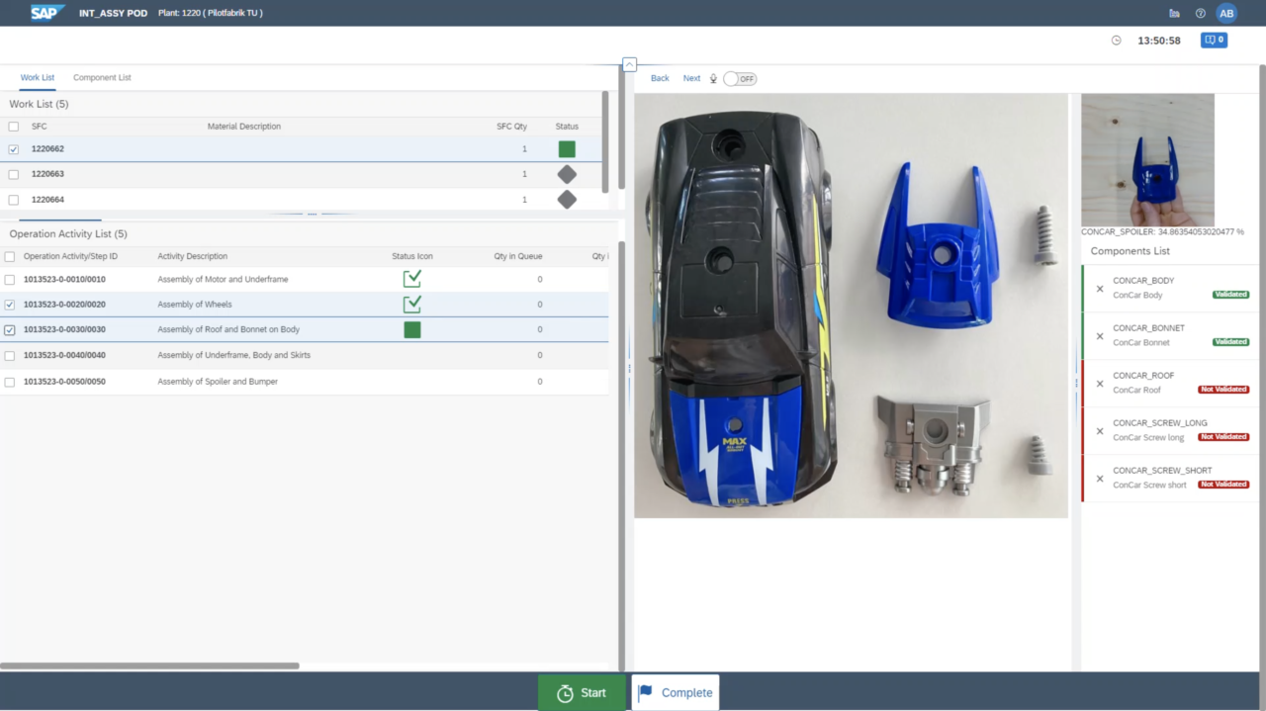The width and height of the screenshot is (1266, 711).
Task: Open the plant overview icon in the header
Action: point(1174,13)
